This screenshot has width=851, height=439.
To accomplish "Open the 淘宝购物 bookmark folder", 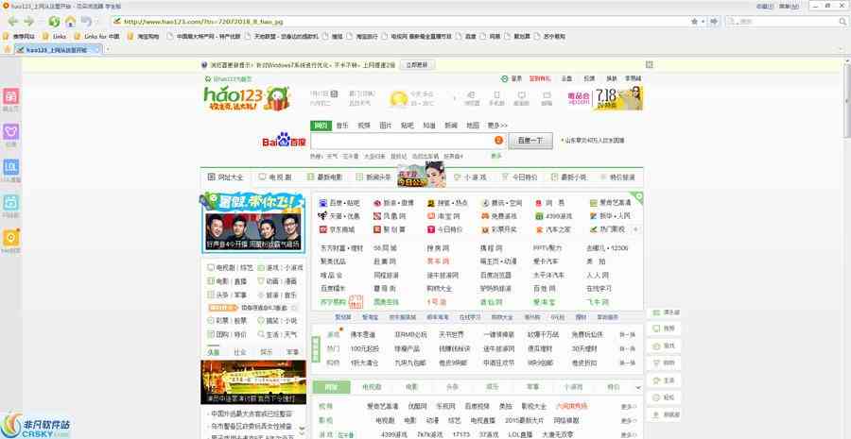I will pos(144,36).
